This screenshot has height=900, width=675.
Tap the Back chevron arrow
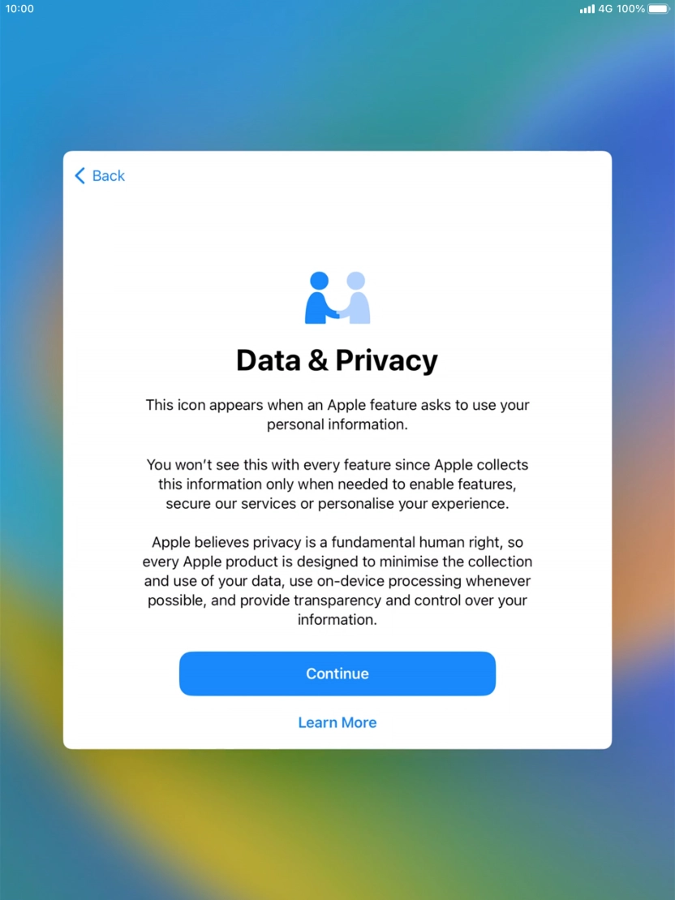pyautogui.click(x=80, y=175)
